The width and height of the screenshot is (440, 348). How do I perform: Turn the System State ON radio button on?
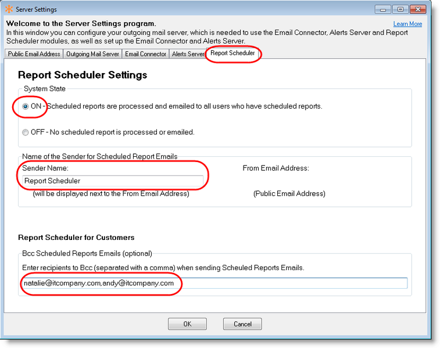pos(26,106)
